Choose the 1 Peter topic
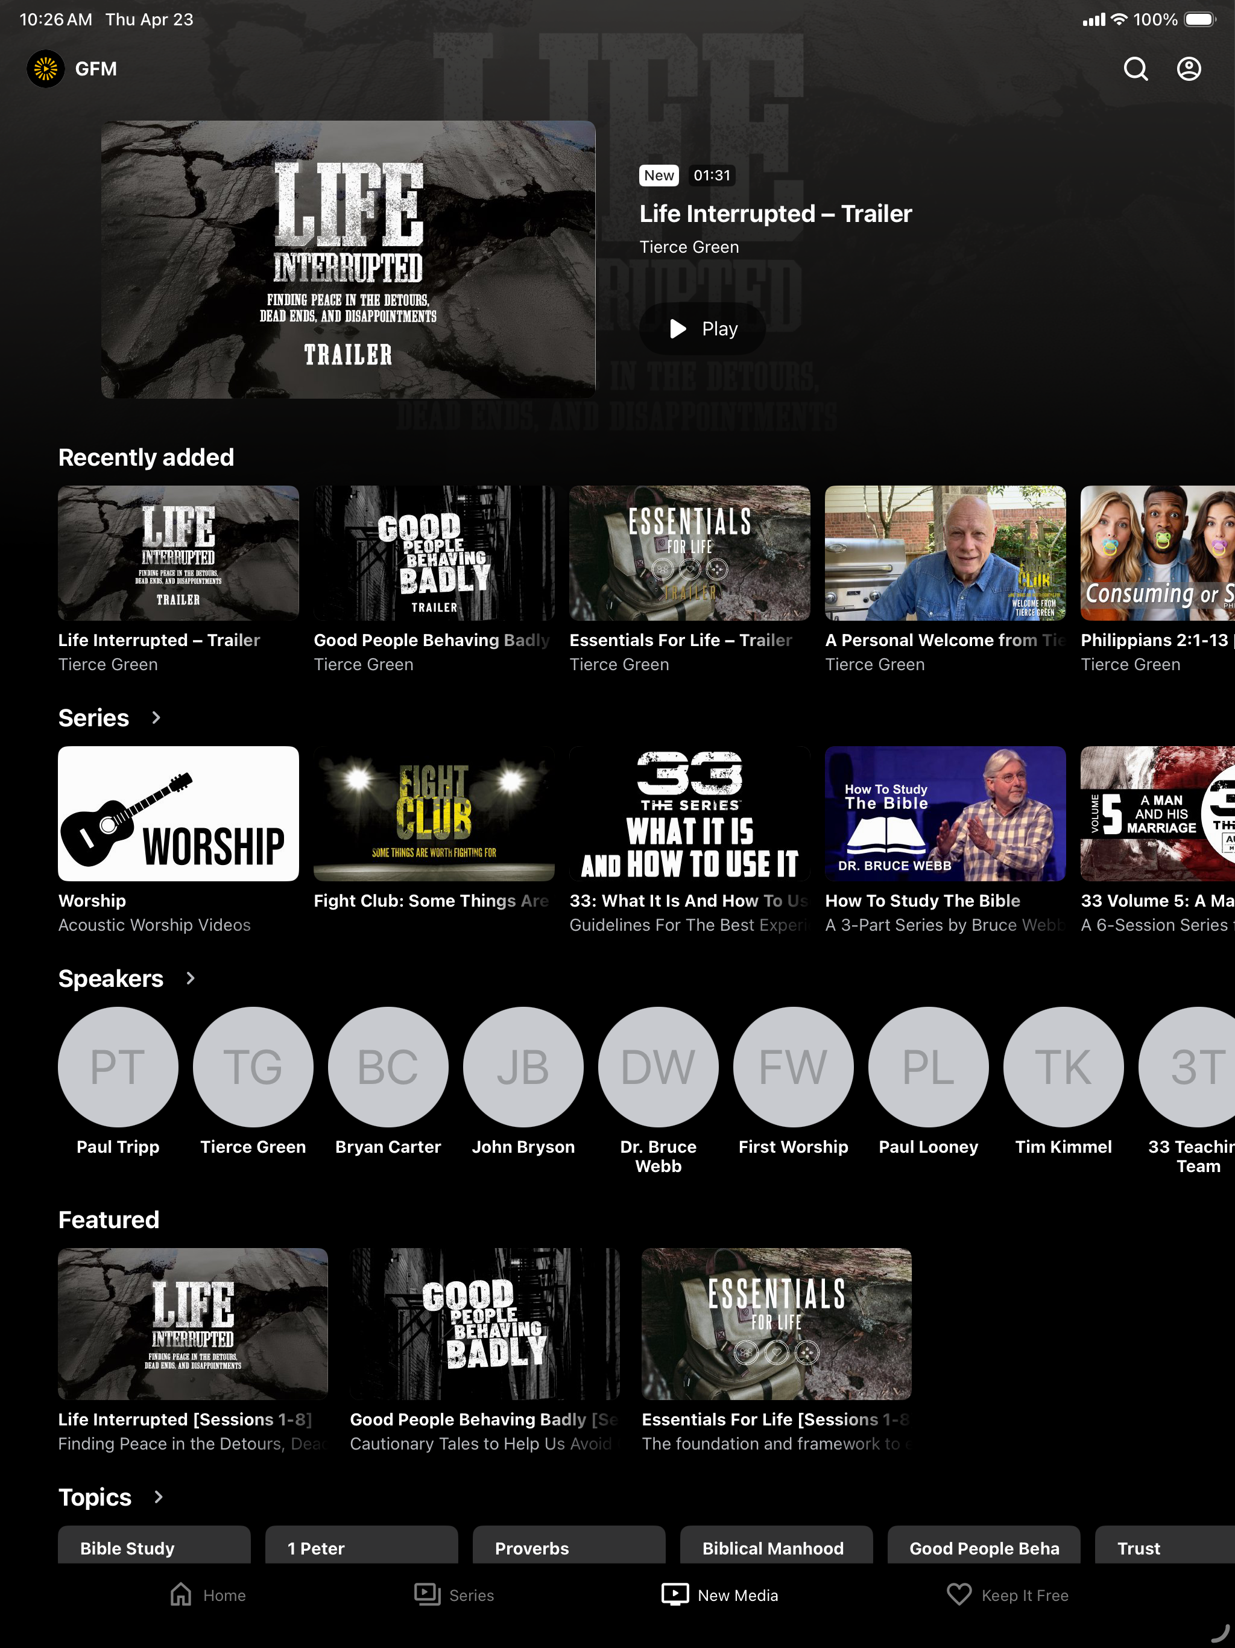This screenshot has width=1235, height=1648. tap(361, 1545)
